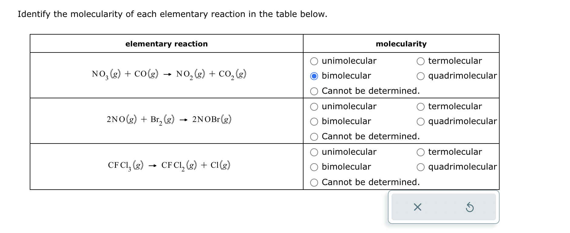Select termolecular for the 2NO + Br2 reaction
Viewport: 570px width, 233px height.
pyautogui.click(x=421, y=106)
